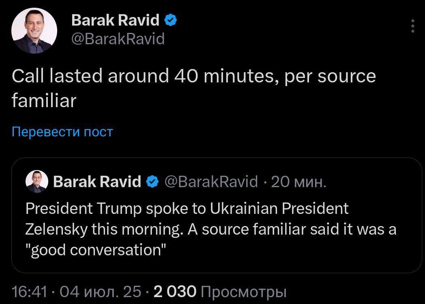Click the 2 030 view count number
This screenshot has width=425, height=304.
pos(175,291)
